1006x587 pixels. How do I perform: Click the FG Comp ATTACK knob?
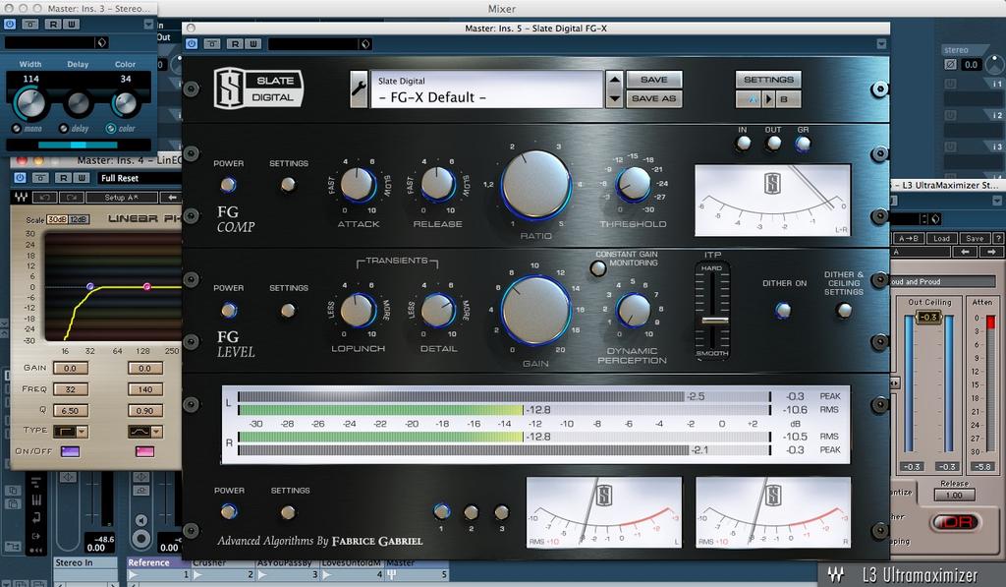(x=358, y=184)
